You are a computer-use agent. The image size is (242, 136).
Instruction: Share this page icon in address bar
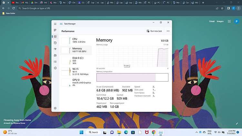217,8
